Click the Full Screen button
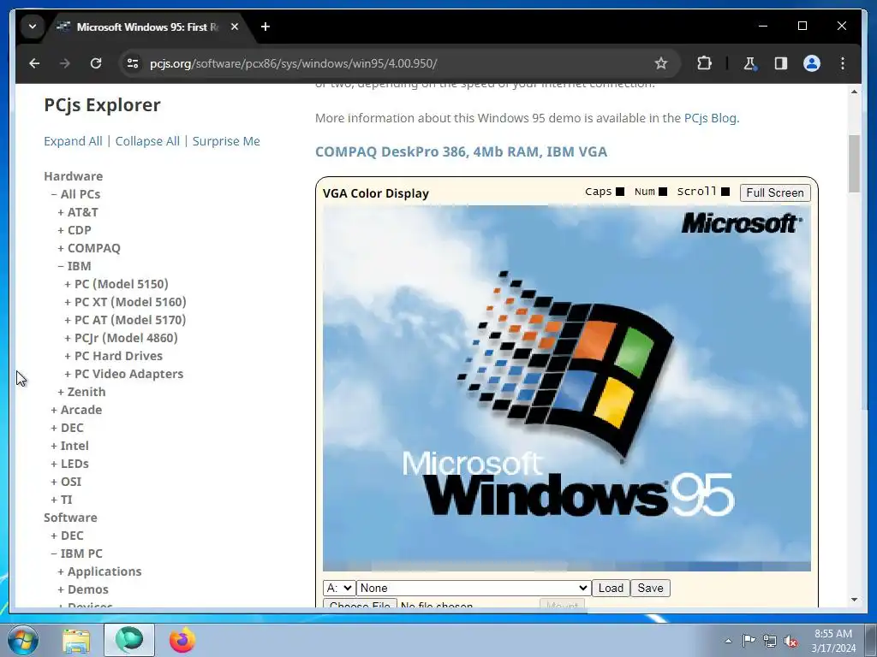 tap(774, 192)
